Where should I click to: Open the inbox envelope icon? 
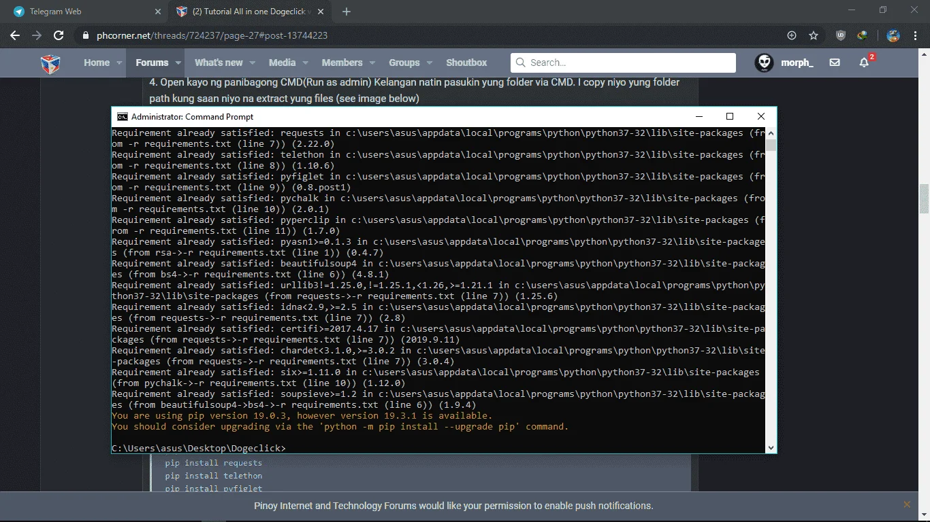(835, 63)
